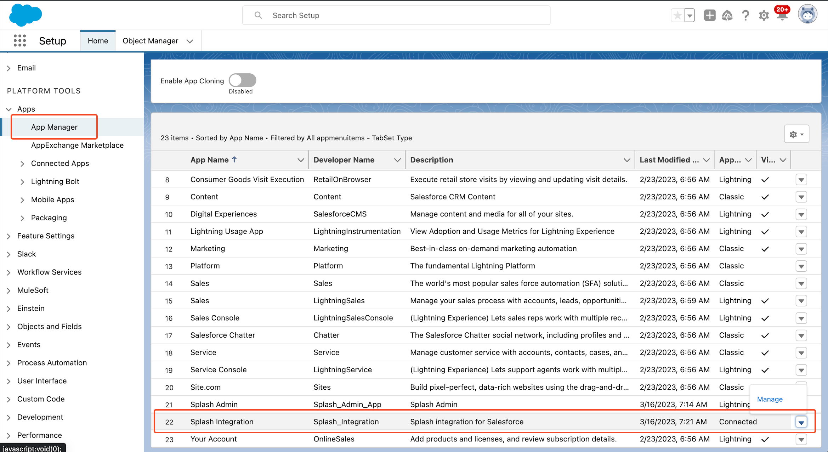Open the Splash Integration row action arrow
828x452 pixels.
[x=801, y=422]
